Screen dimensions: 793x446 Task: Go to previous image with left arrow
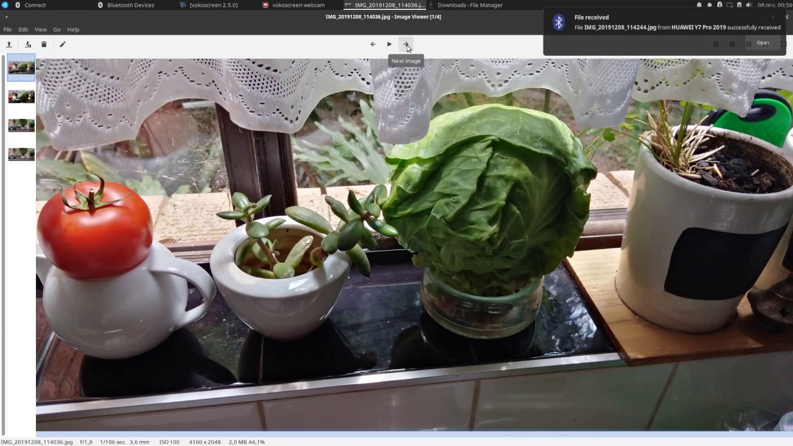373,44
